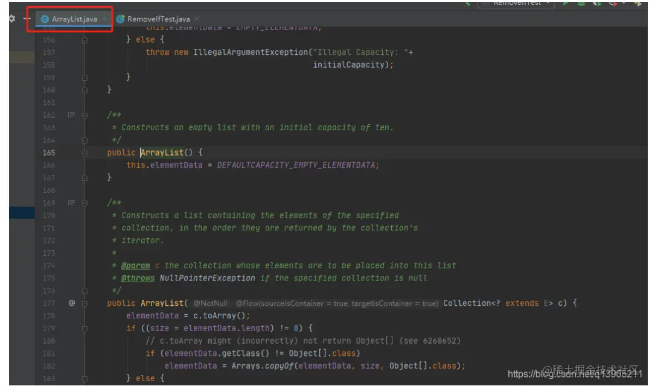Toggle rendered doc view icon at line 169
Viewport: 652px width, 389px height.
[71, 203]
